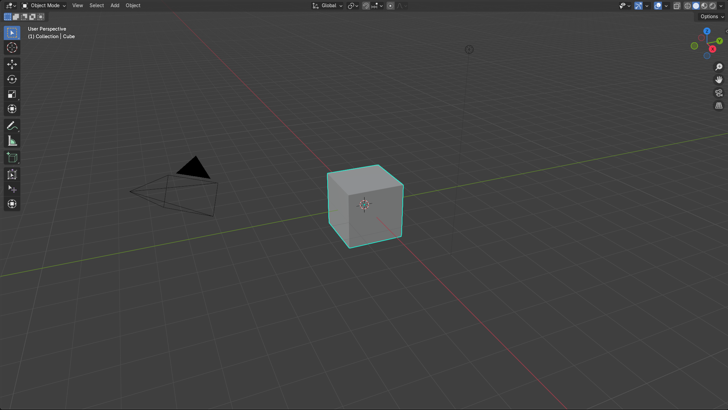
Task: Set selection mode to Subtract
Action: tap(24, 17)
